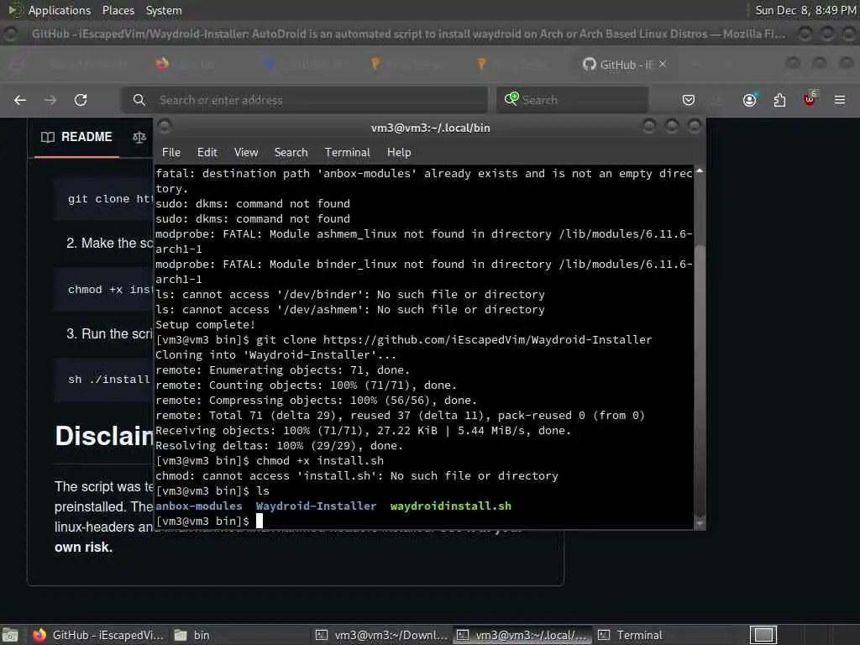The width and height of the screenshot is (860, 645).
Task: Click the 'Setup complete!' line in terminal
Action: (x=205, y=325)
